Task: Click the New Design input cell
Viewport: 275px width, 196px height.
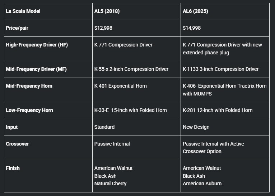Action: click(225, 127)
